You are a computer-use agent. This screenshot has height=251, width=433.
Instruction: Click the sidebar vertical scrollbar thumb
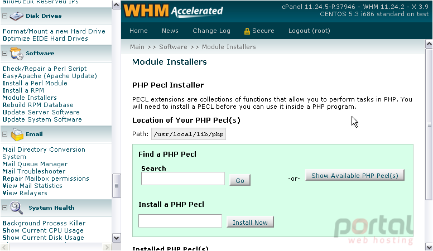point(116,186)
